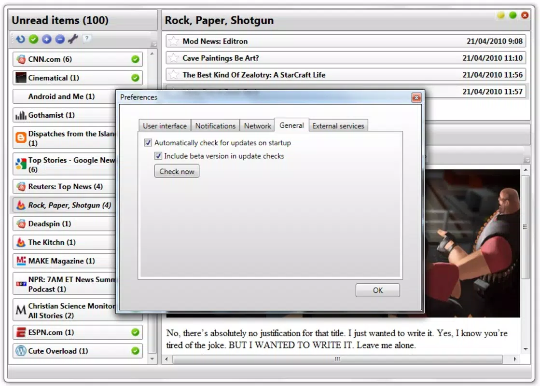Image resolution: width=540 pixels, height=386 pixels.
Task: Star the Mod News: Editron item
Action: [x=174, y=41]
